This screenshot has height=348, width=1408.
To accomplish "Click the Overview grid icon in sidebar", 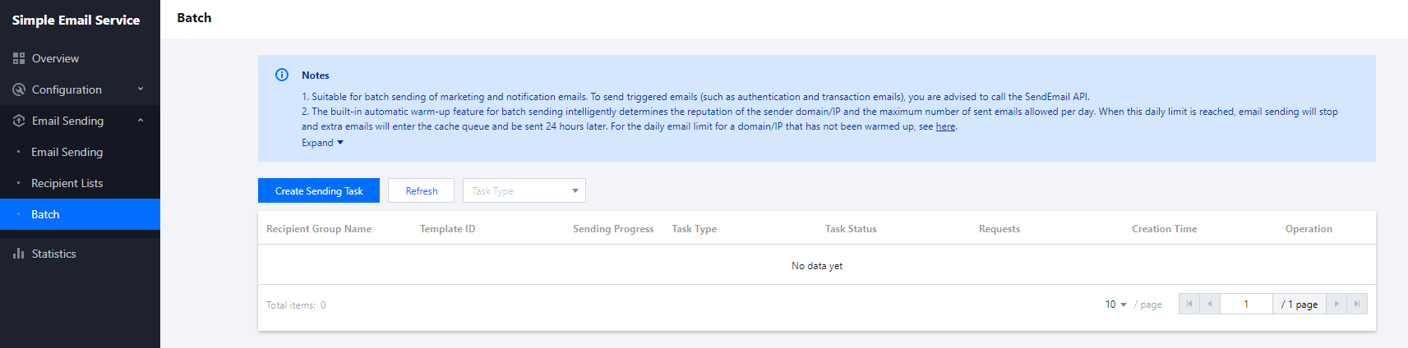I will point(19,58).
